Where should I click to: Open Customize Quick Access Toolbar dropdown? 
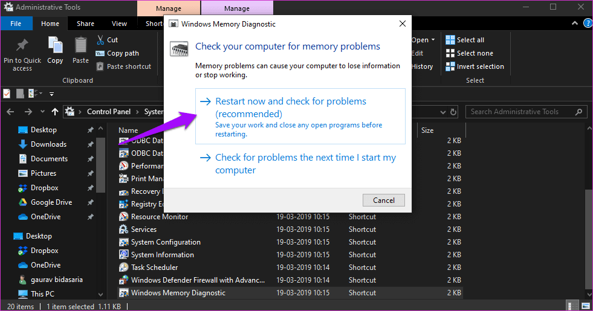point(51,94)
